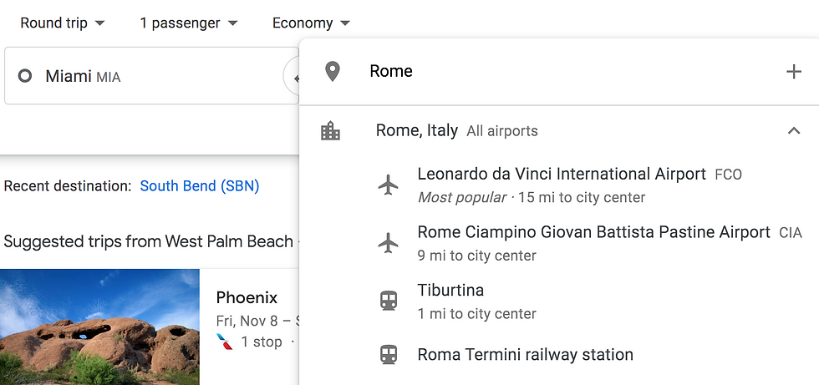Open the 1 passenger dropdown
The width and height of the screenshot is (819, 385).
[189, 23]
